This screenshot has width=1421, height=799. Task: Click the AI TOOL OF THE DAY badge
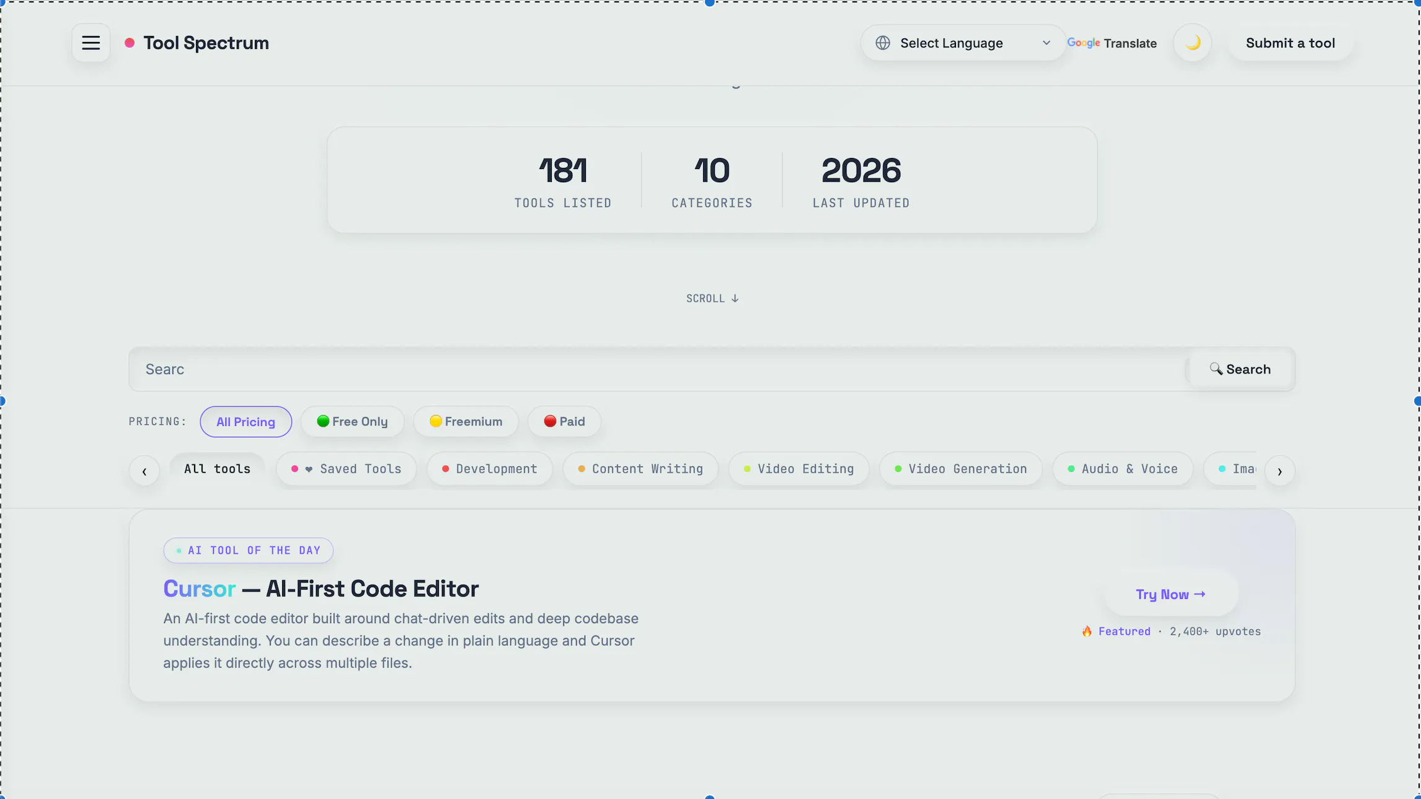tap(248, 551)
